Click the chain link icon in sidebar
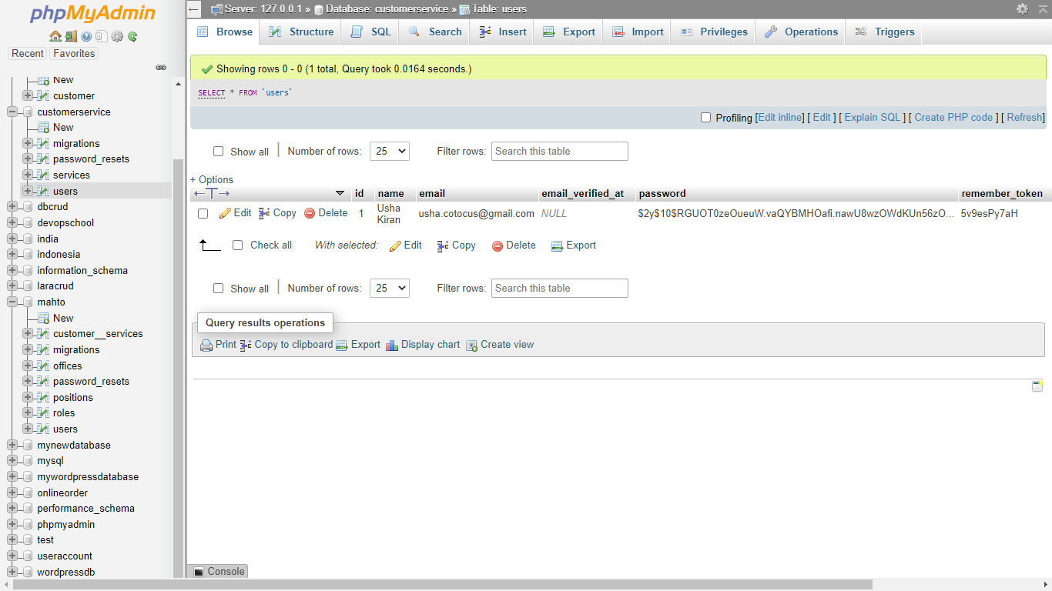Viewport: 1052px width, 591px height. coord(161,68)
